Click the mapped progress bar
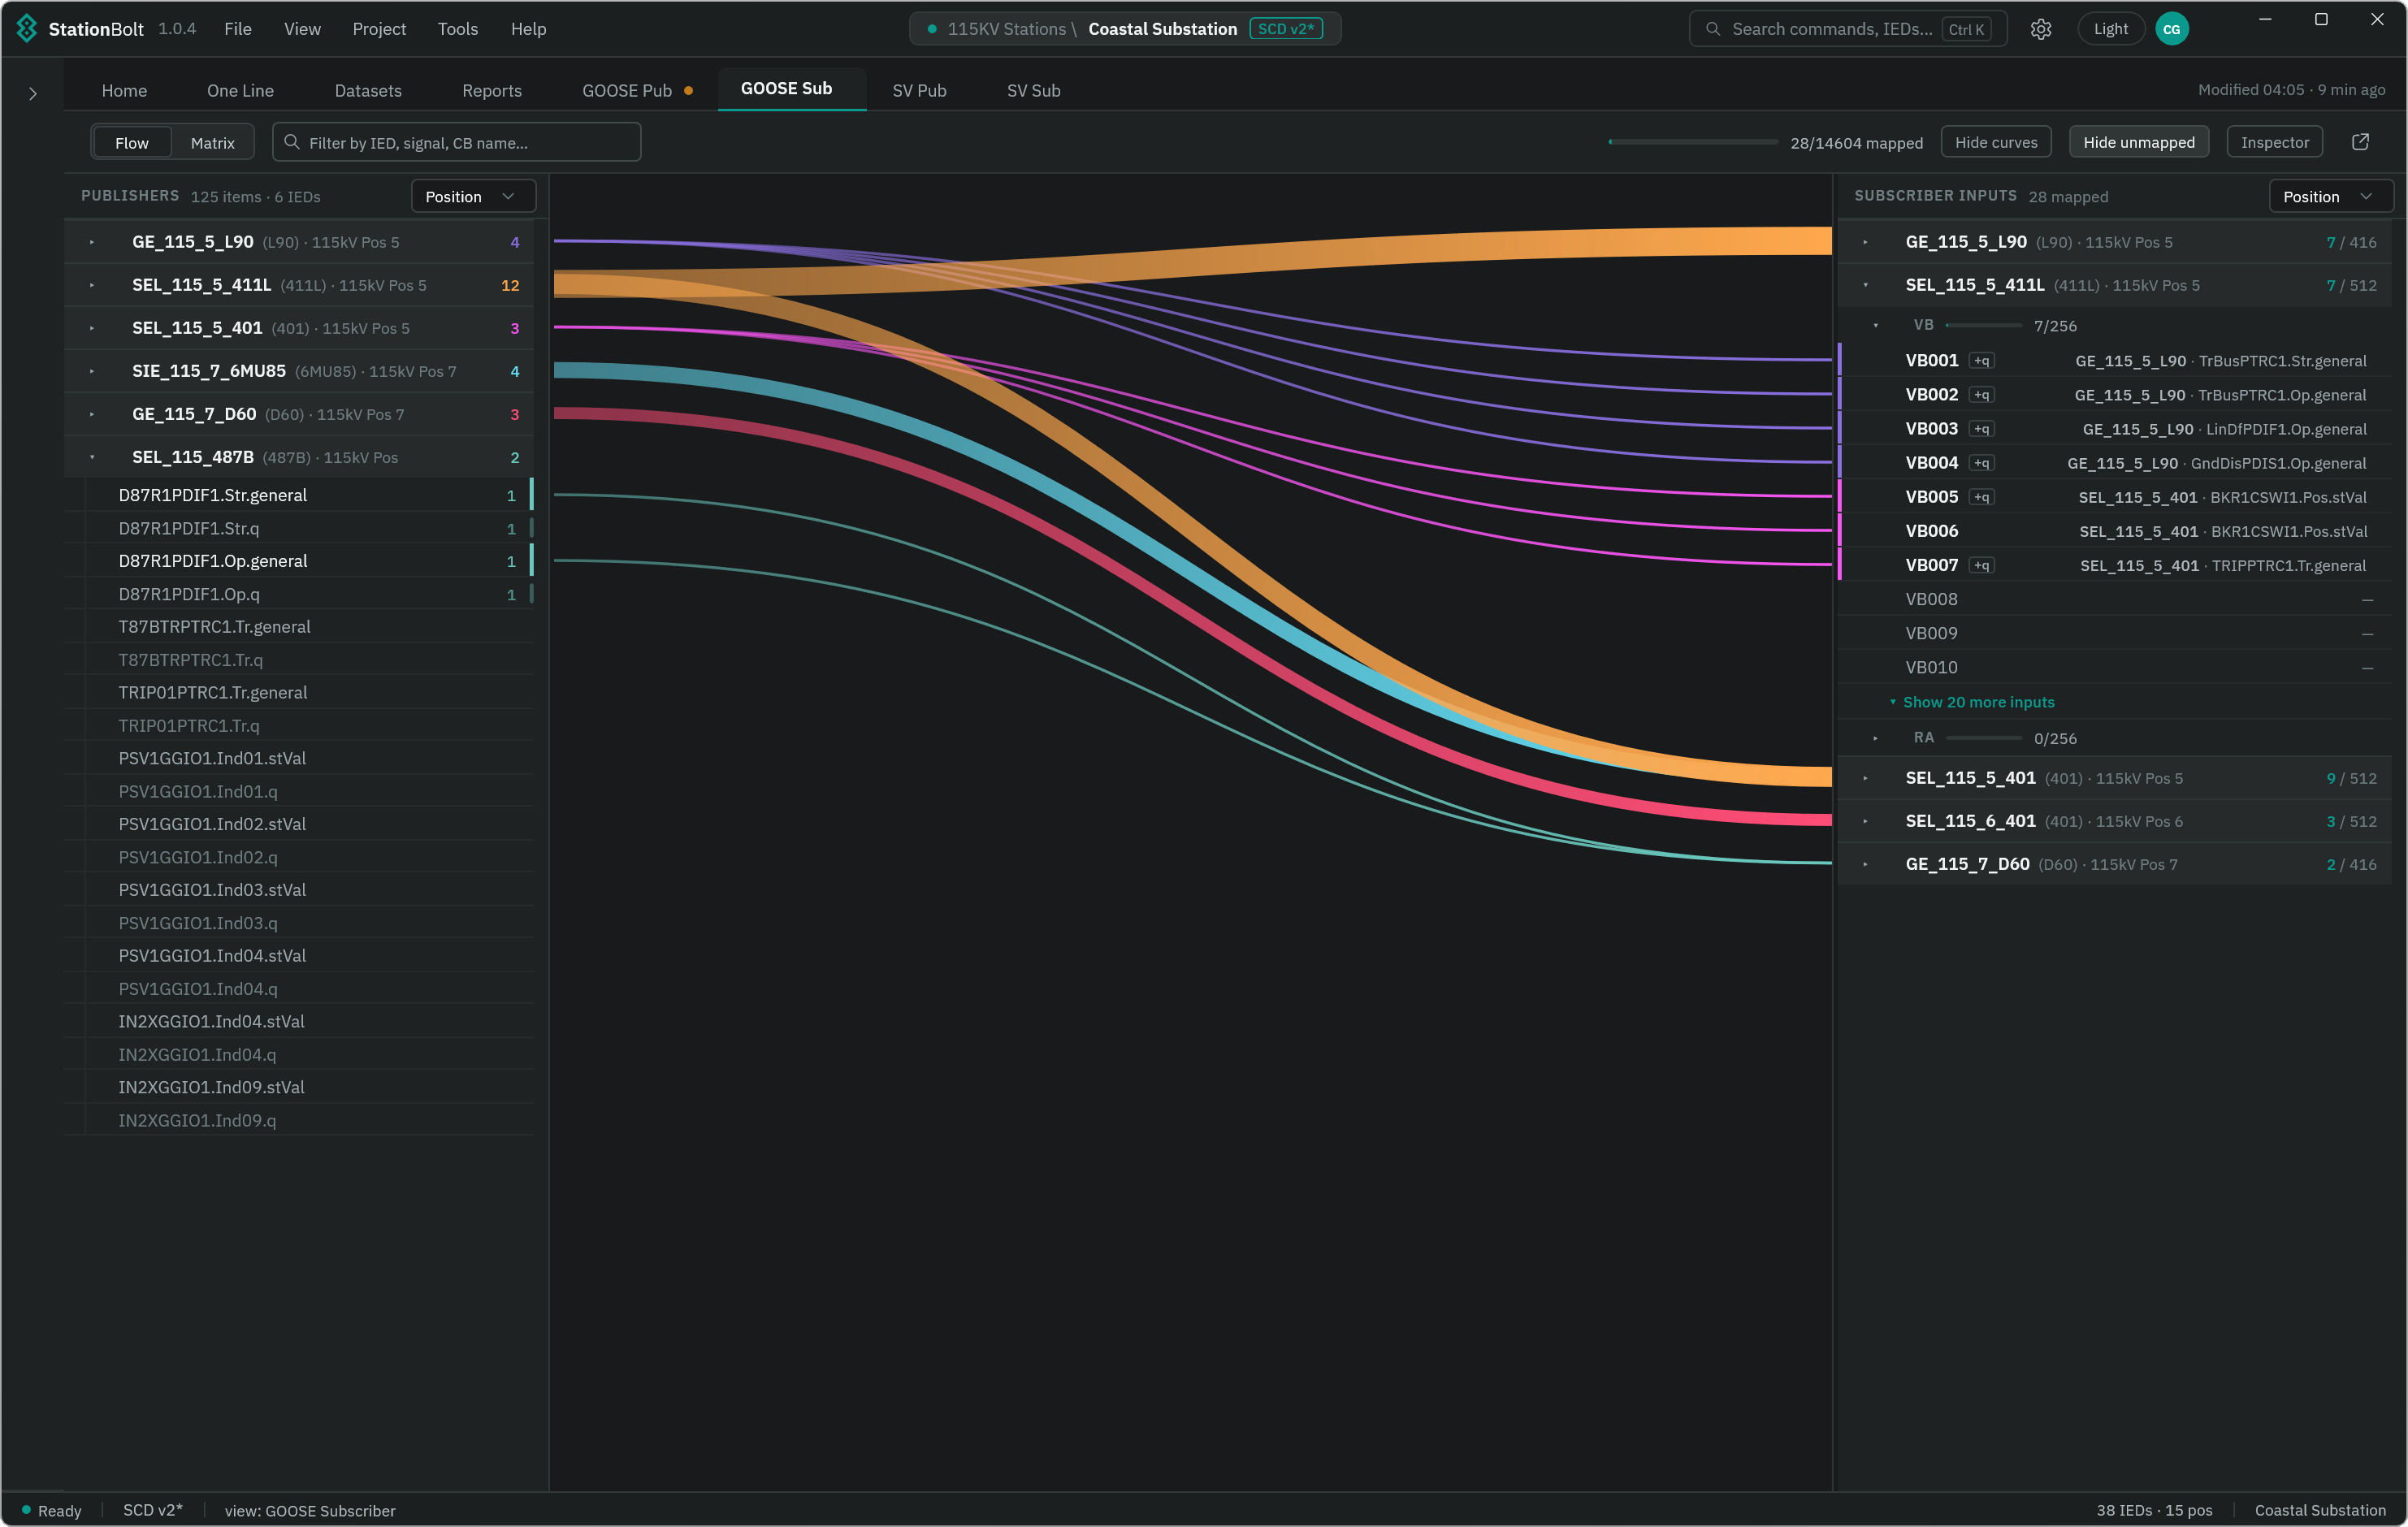This screenshot has height=1527, width=2408. point(1692,142)
